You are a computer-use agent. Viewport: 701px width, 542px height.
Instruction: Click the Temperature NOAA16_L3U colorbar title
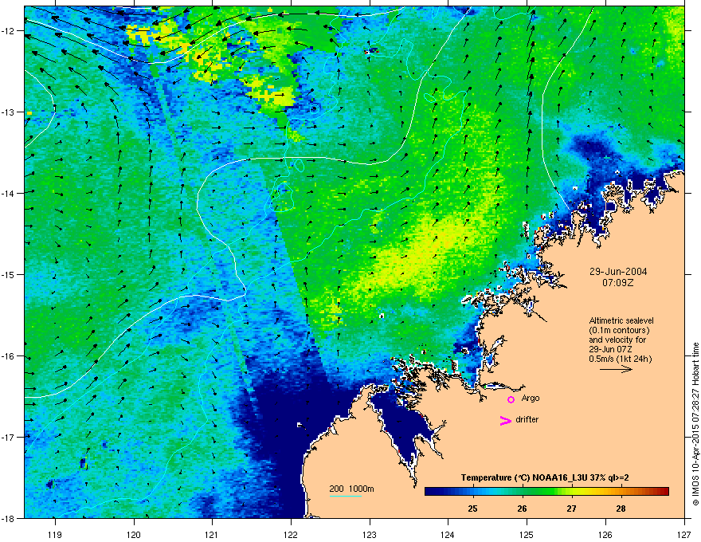click(x=545, y=477)
